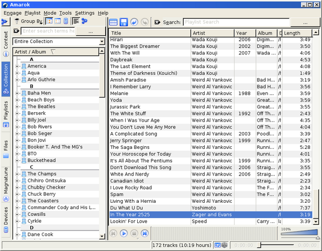The image size is (322, 251).
Task: Open the Playlist menu
Action: click(32, 13)
